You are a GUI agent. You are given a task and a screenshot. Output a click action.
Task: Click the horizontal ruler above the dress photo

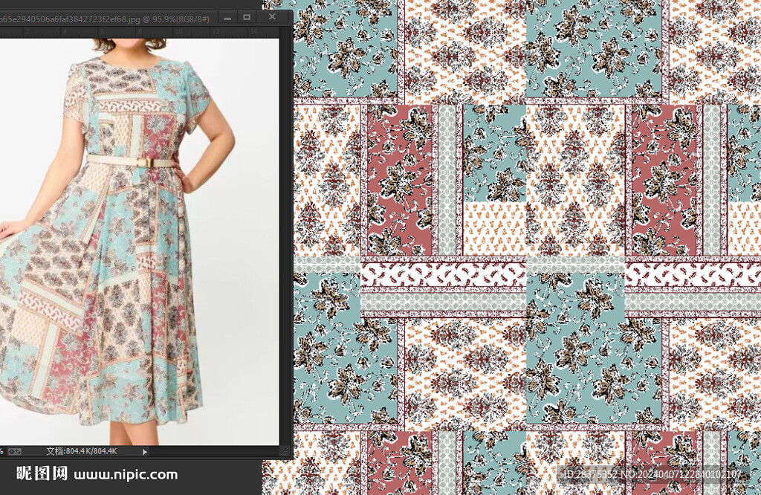click(x=139, y=32)
